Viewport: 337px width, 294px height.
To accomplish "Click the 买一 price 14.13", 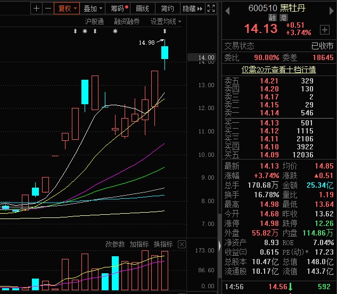I will click(x=269, y=123).
